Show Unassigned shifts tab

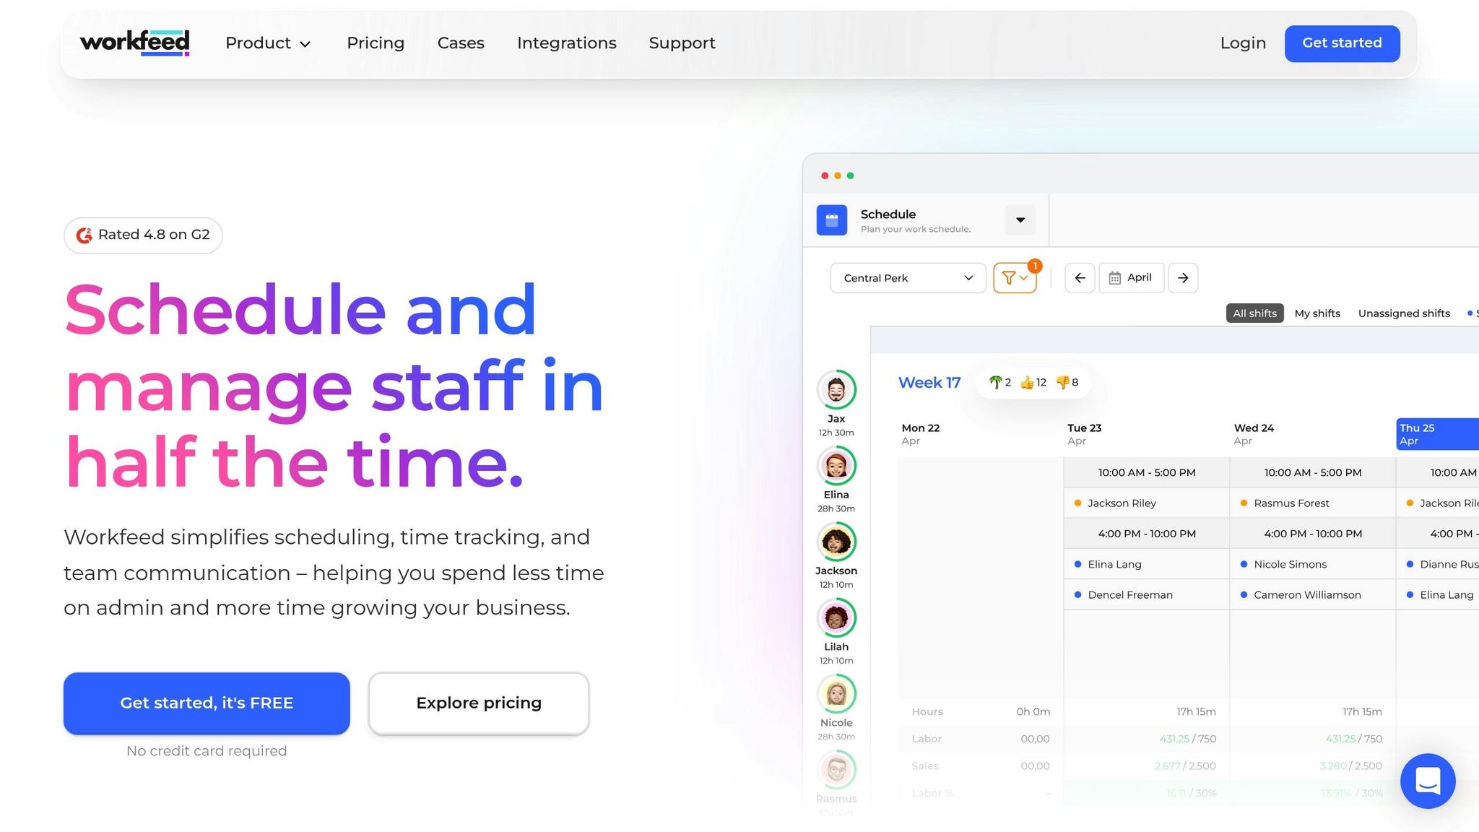[1404, 313]
